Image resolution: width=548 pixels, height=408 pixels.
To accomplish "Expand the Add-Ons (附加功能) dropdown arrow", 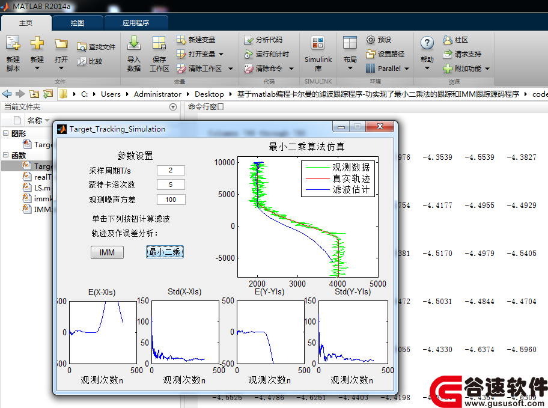I will click(487, 69).
